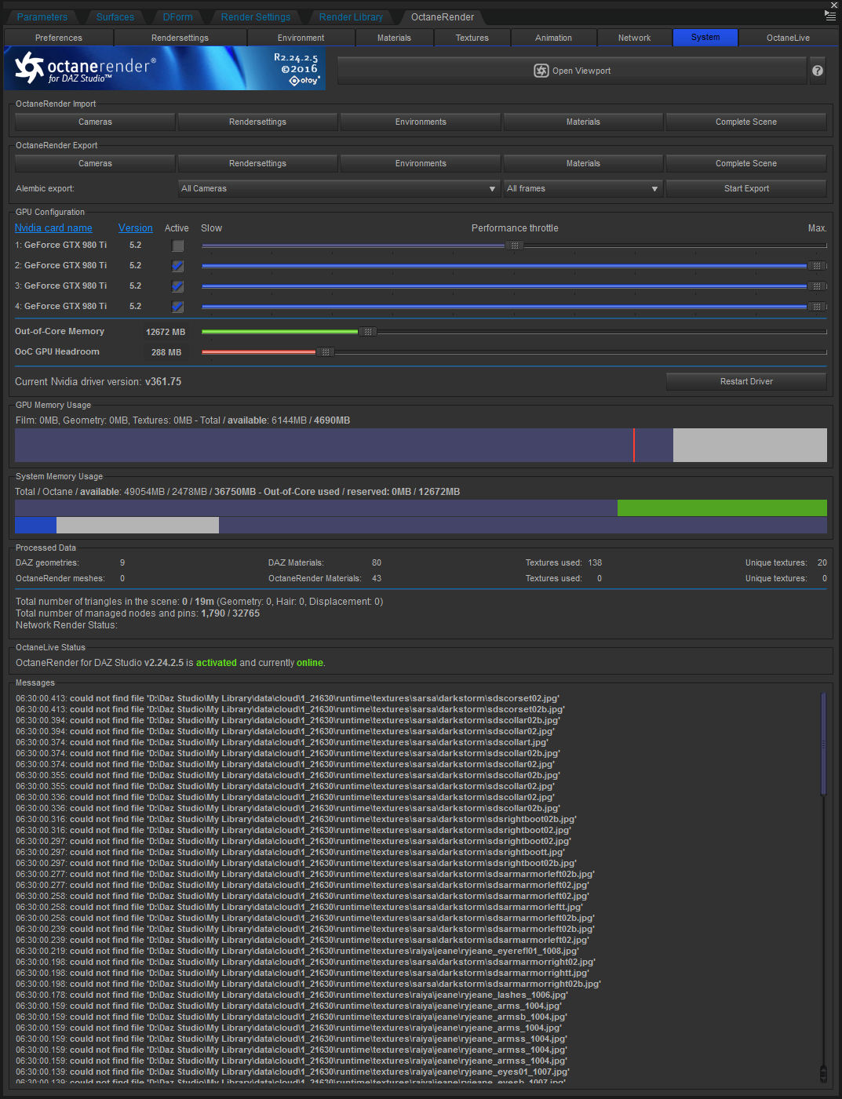Image resolution: width=842 pixels, height=1099 pixels.
Task: Switch to the Surfaces tab
Action: tap(115, 17)
